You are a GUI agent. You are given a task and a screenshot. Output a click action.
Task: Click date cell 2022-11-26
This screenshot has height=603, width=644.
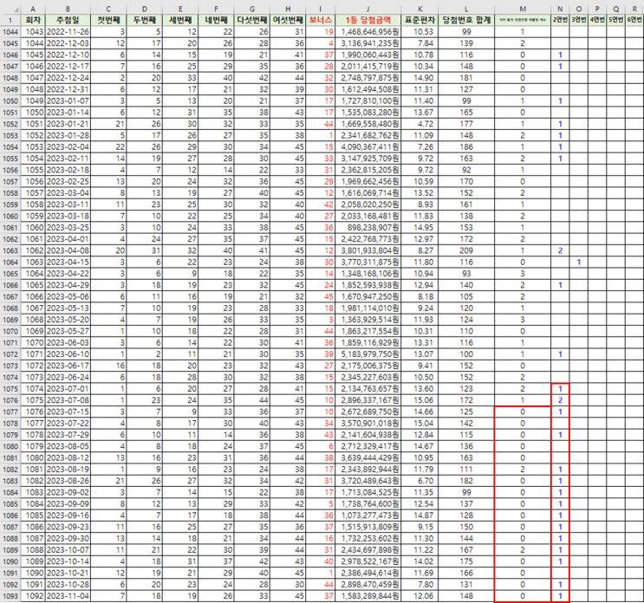tap(68, 31)
